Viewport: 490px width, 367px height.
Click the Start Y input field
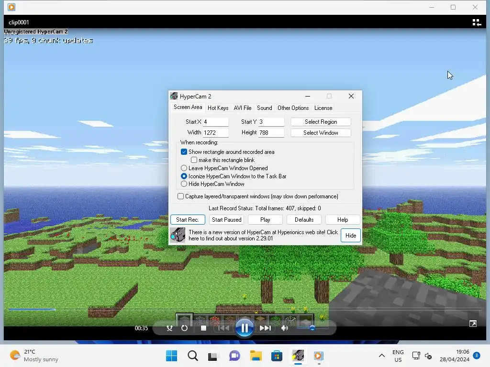point(271,122)
